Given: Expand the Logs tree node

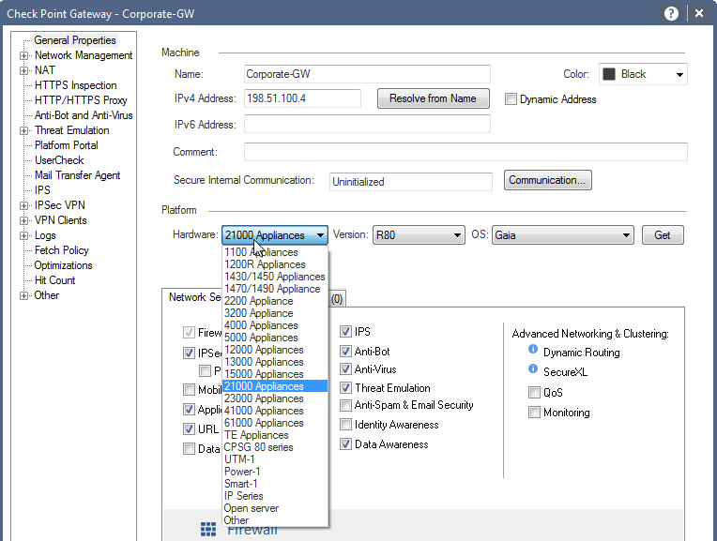Looking at the screenshot, I should point(23,235).
